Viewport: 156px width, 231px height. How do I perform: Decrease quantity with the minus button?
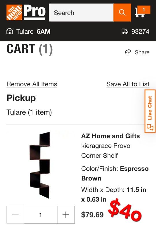pyautogui.click(x=15, y=215)
